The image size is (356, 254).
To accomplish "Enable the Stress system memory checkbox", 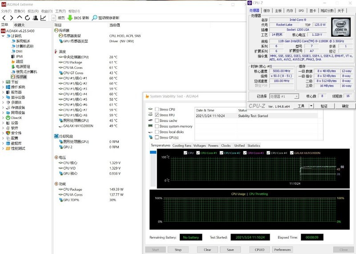I will pos(157,126).
